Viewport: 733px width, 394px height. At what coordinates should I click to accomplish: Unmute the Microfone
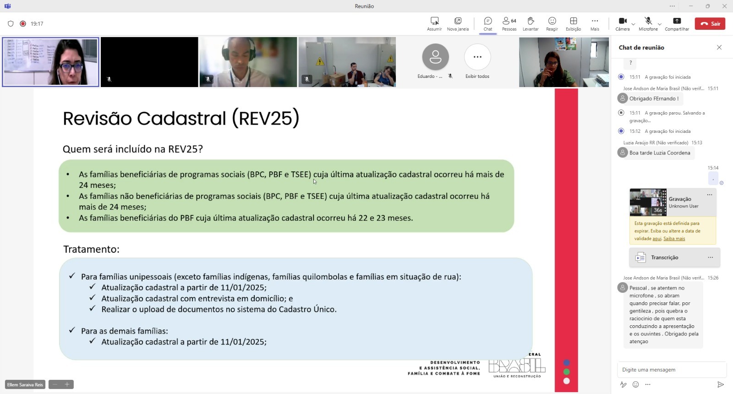(648, 21)
